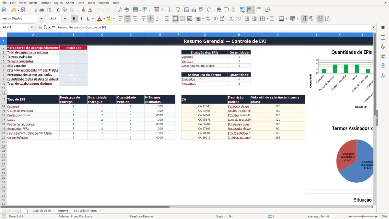Toggle Merge and Center Cells button
The height and width of the screenshot is (219, 389).
[175, 19]
